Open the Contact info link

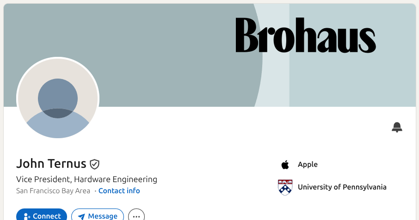point(119,190)
